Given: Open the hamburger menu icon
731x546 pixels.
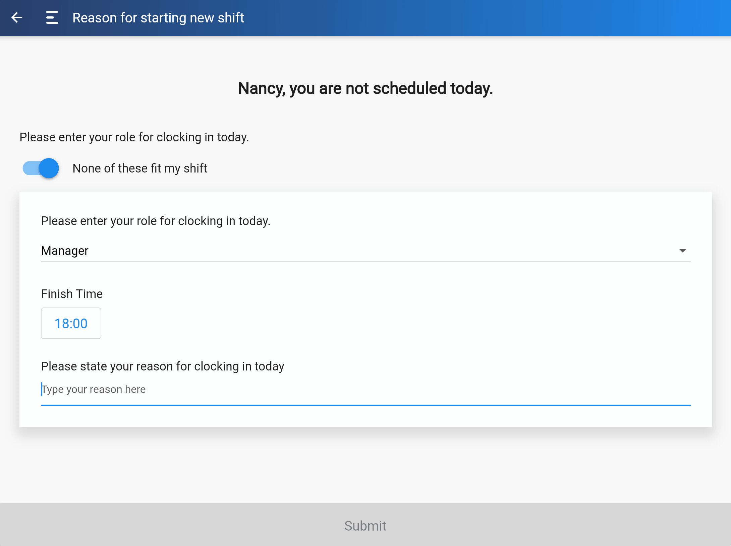Looking at the screenshot, I should (52, 17).
